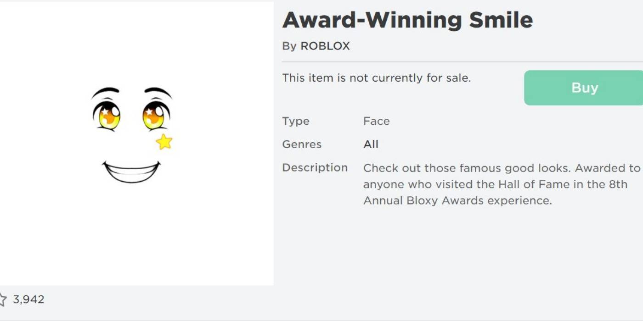
Task: Click the left eye of the face
Action: point(107,115)
